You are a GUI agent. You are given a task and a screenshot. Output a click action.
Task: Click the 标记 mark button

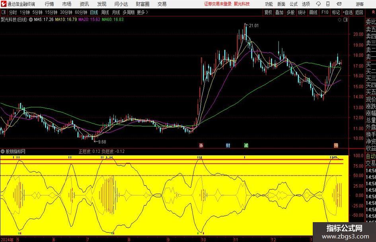[x=336, y=12]
